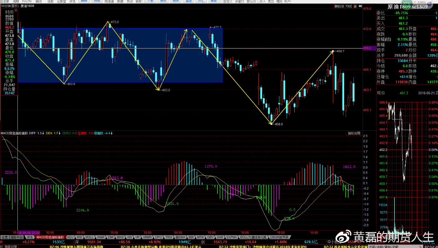Select the MTM indicator tab
This screenshot has width=438, height=248.
click(x=201, y=237)
